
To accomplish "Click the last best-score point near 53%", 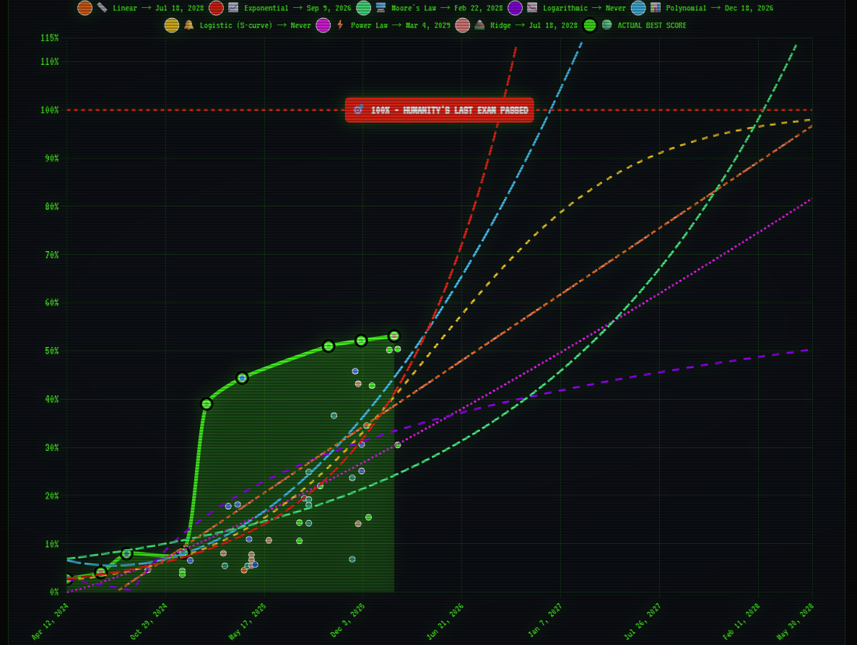I will pyautogui.click(x=394, y=336).
